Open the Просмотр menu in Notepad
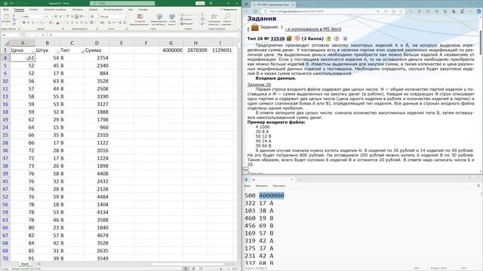 [x=278, y=186]
